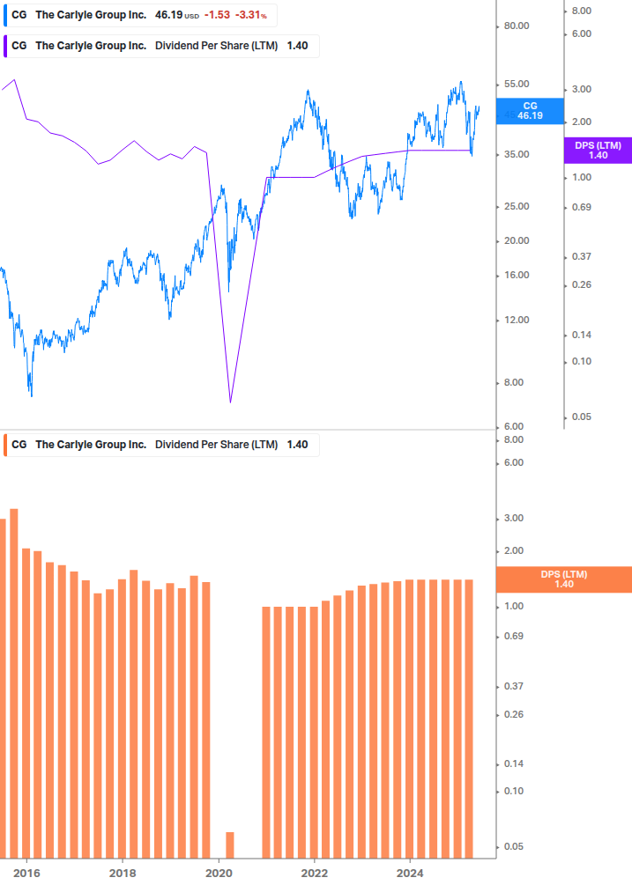Click the 25.00 price axis label
The width and height of the screenshot is (632, 885).
(517, 207)
